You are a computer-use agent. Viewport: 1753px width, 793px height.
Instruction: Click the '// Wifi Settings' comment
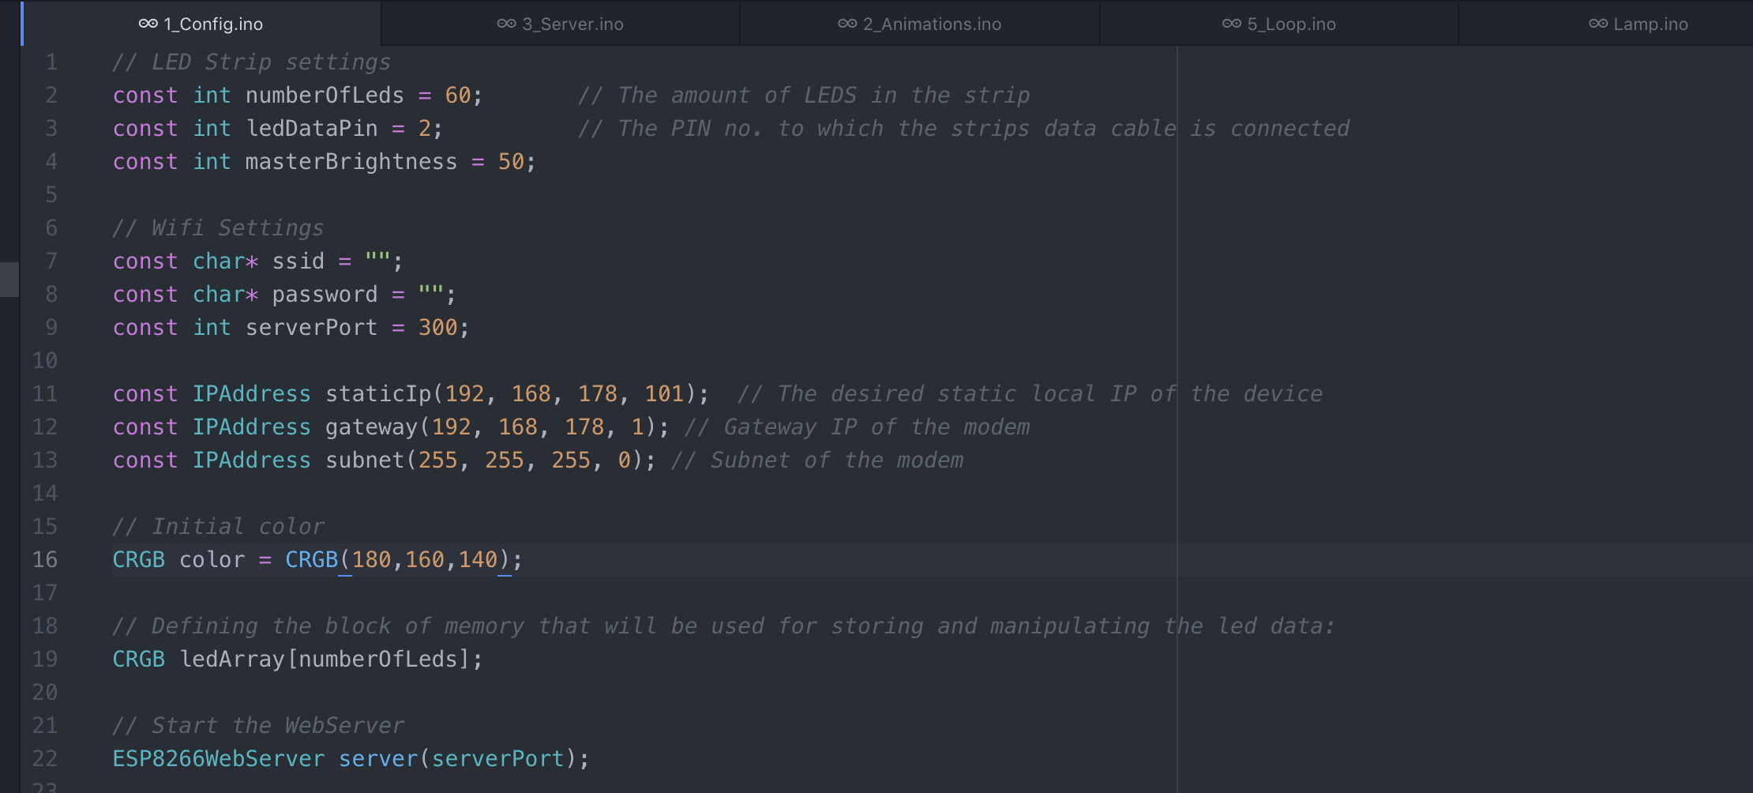click(x=218, y=227)
